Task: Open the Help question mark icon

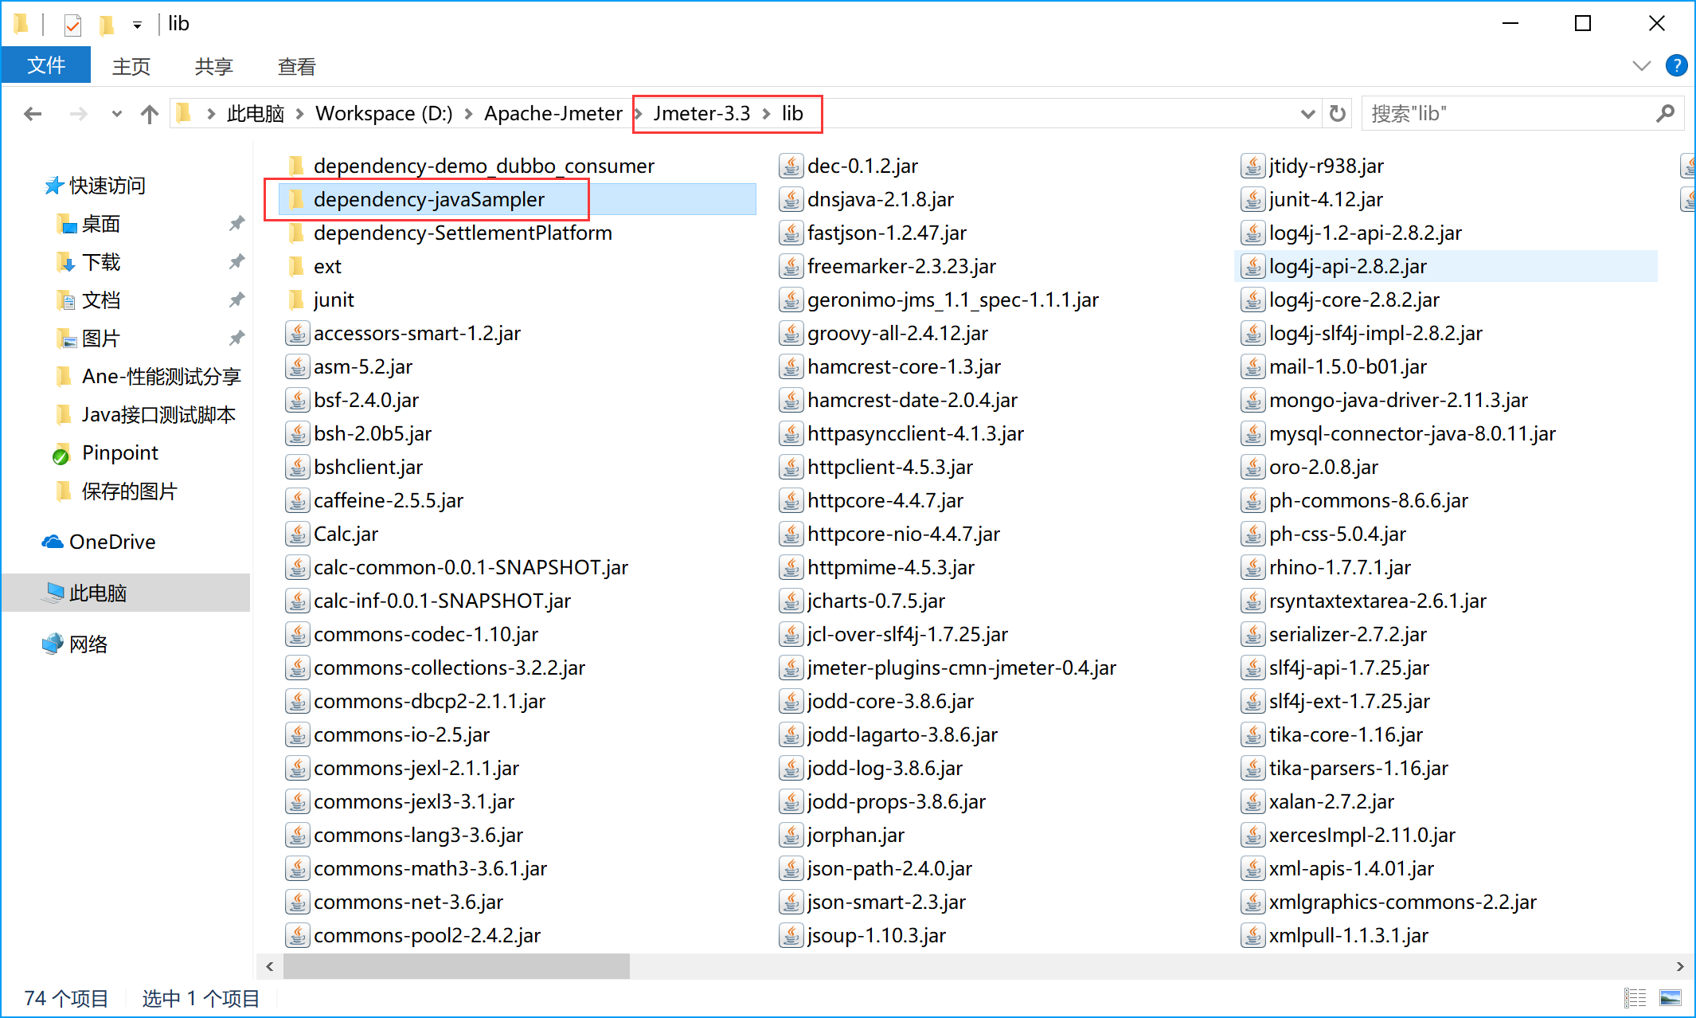Action: click(1676, 65)
